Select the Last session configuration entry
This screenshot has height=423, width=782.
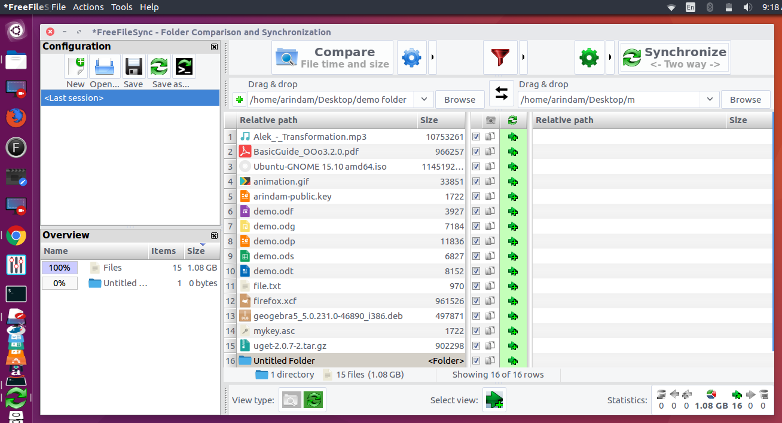pyautogui.click(x=130, y=98)
